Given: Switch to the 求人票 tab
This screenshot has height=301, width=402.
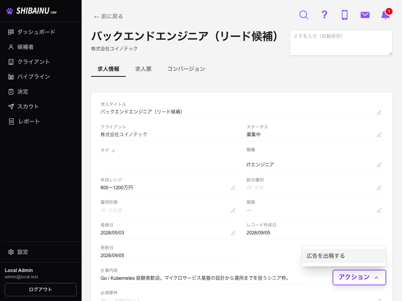Looking at the screenshot, I should click(x=143, y=69).
